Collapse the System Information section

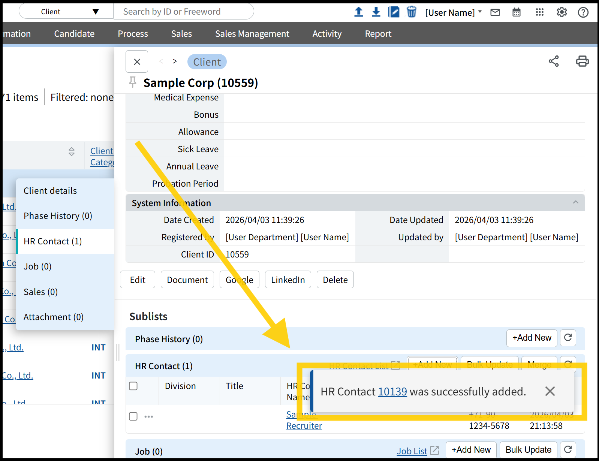pos(575,202)
